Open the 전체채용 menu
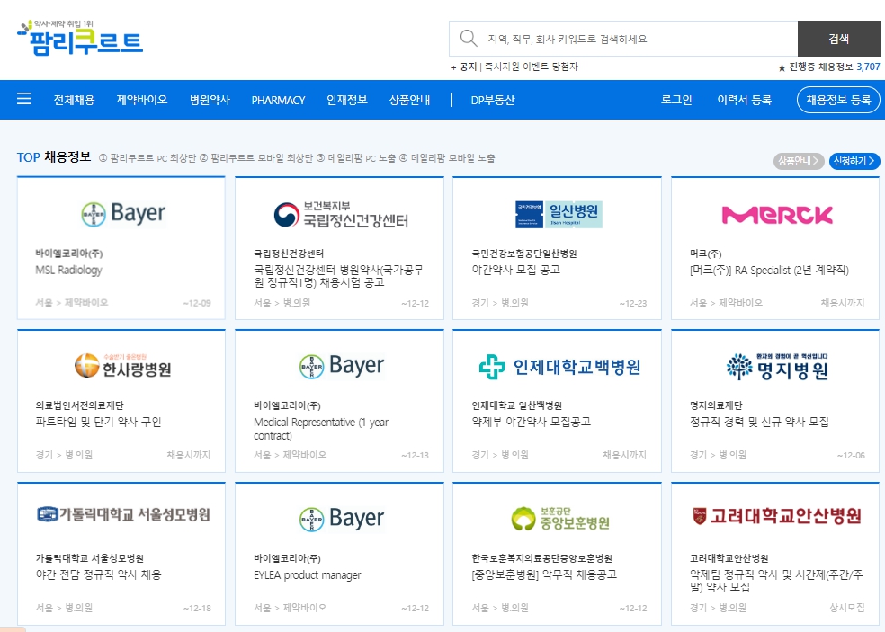 pyautogui.click(x=74, y=100)
